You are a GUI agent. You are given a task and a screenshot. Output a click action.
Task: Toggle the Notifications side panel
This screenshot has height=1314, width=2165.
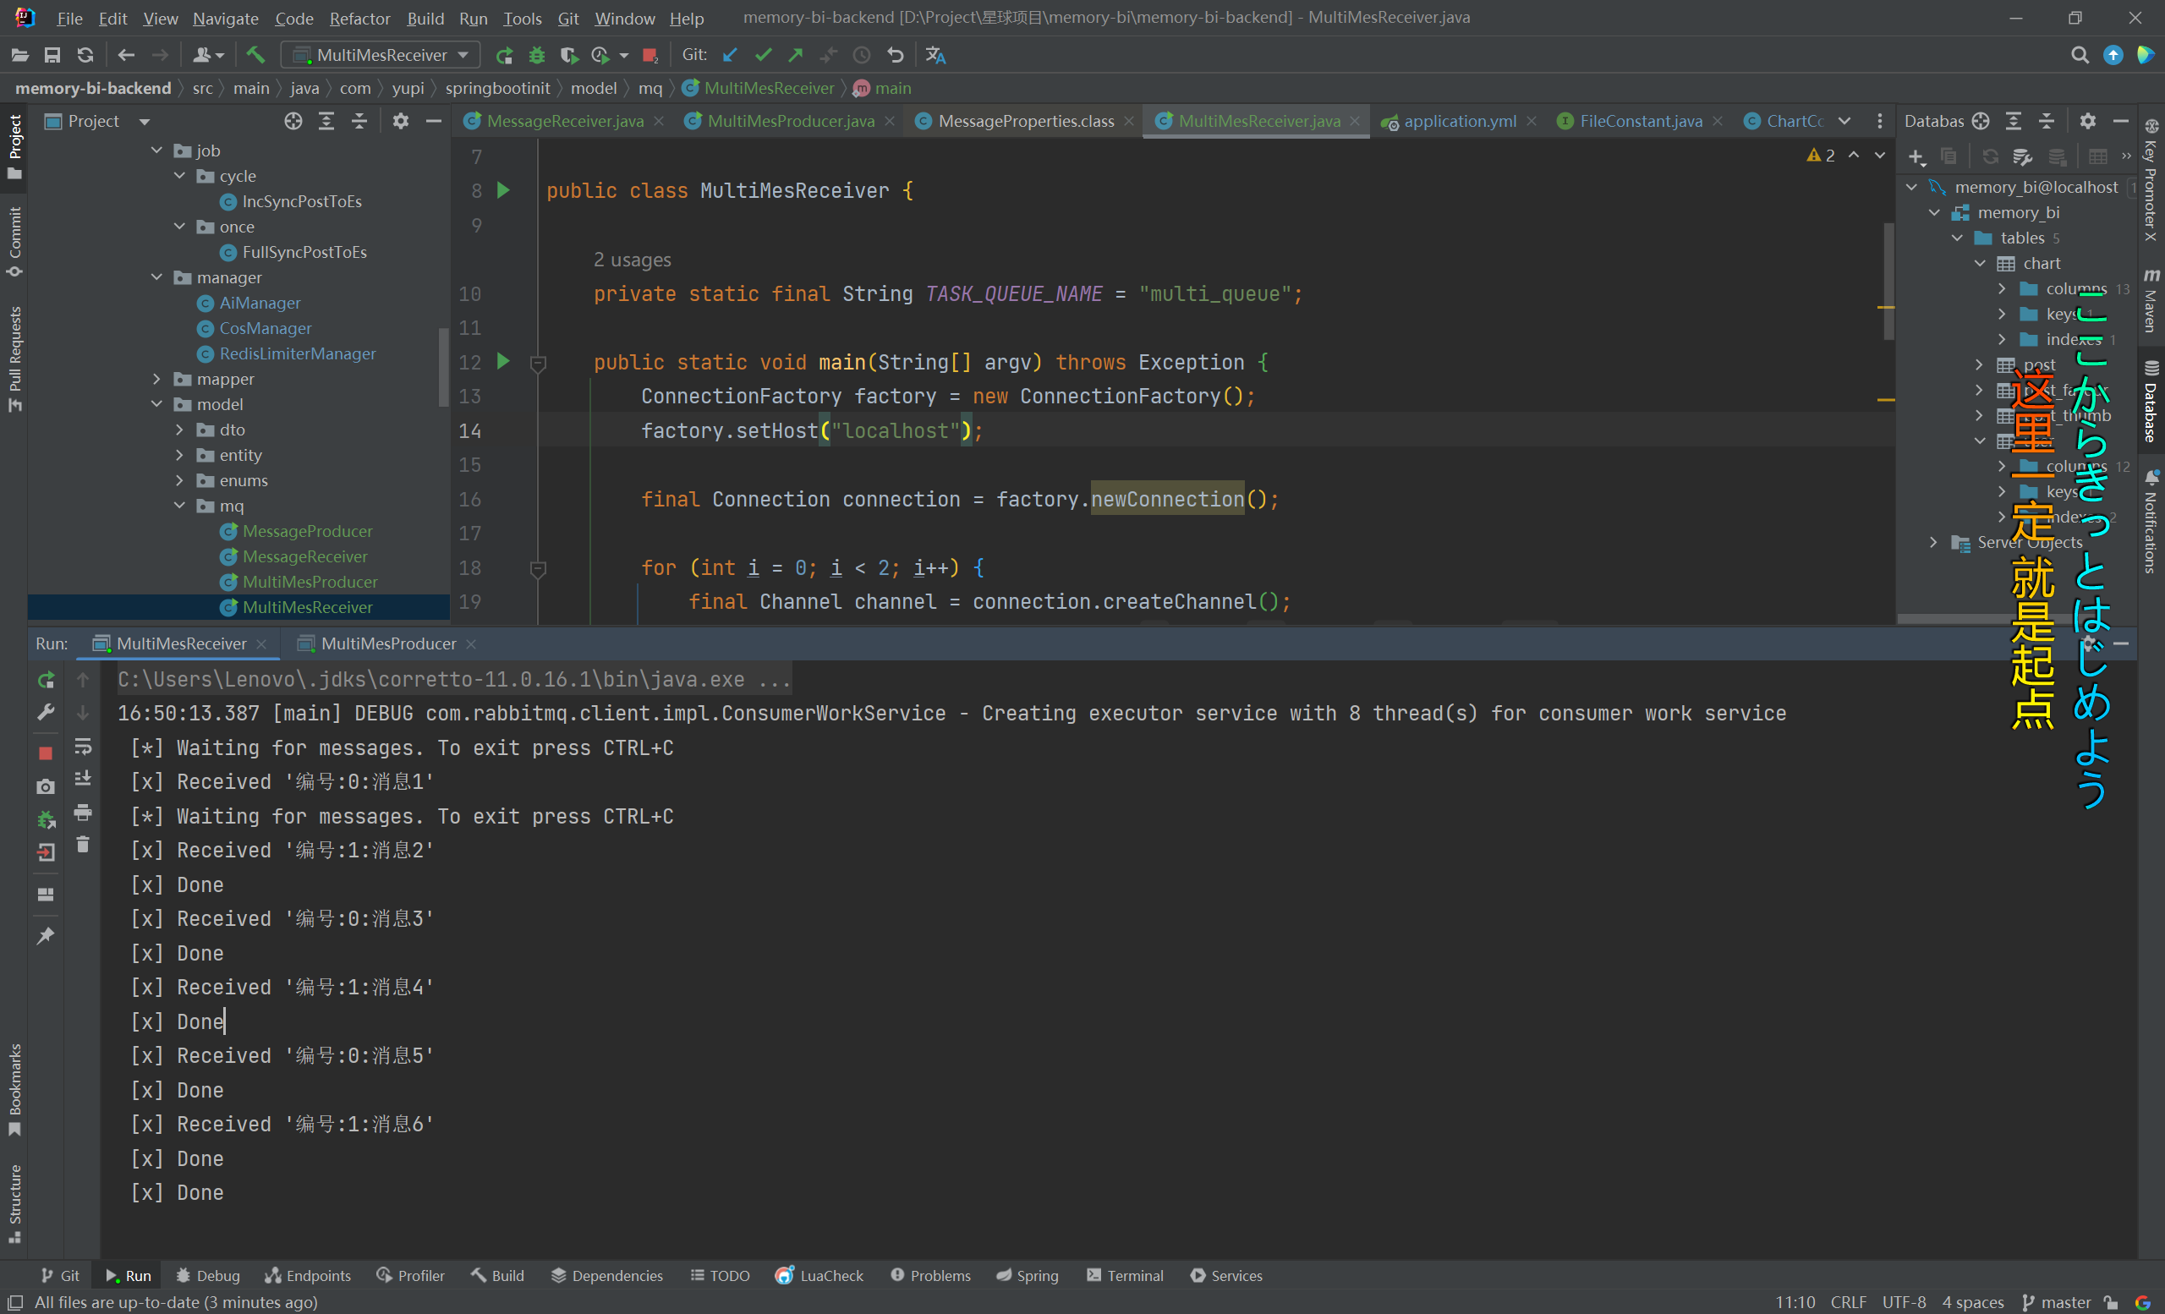click(x=2150, y=522)
